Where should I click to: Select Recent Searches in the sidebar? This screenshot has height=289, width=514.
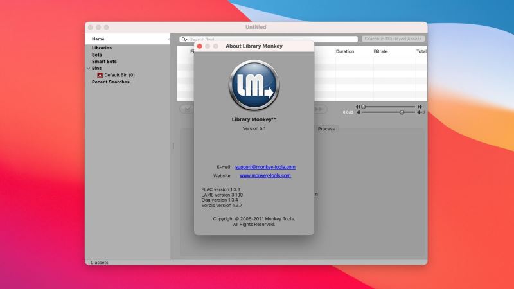coord(111,82)
